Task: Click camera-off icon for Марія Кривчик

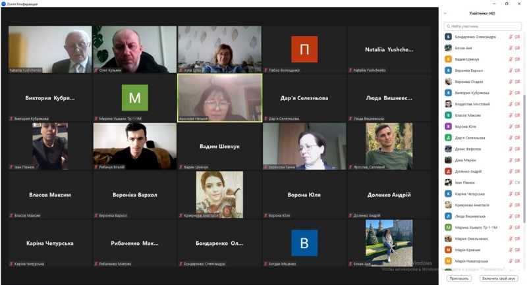Action: (x=518, y=249)
